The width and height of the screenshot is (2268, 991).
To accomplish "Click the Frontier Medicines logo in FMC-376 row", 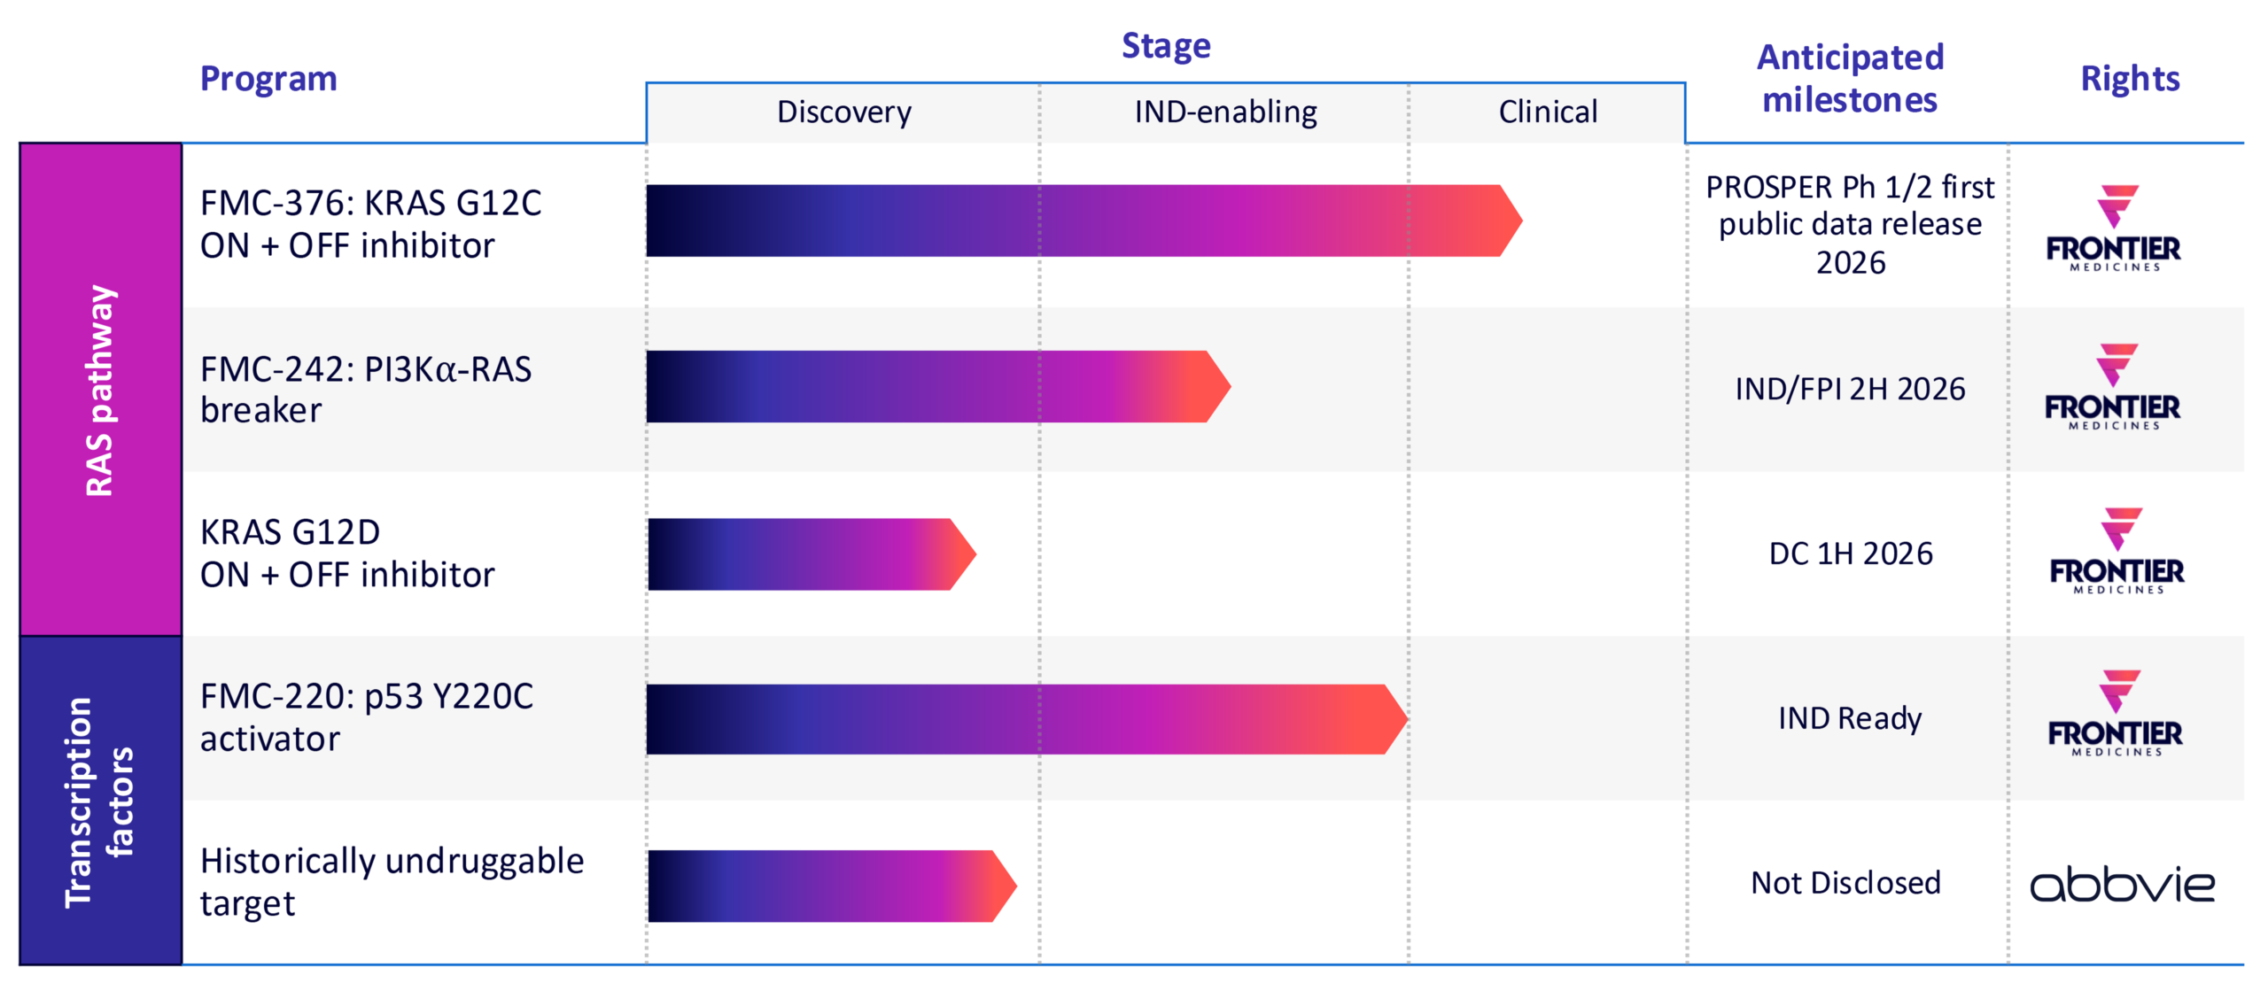I will (2113, 228).
